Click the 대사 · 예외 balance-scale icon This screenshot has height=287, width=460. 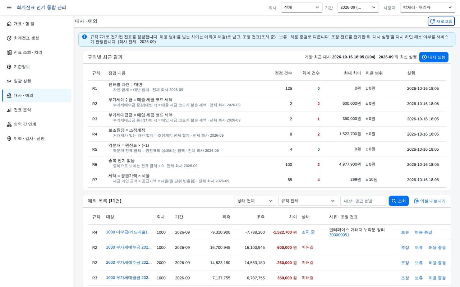(9, 95)
